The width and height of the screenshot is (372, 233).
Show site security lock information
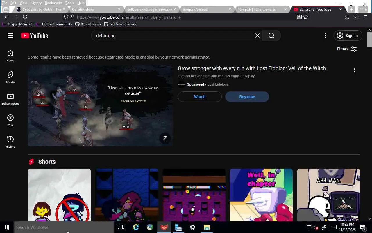[x=72, y=17]
